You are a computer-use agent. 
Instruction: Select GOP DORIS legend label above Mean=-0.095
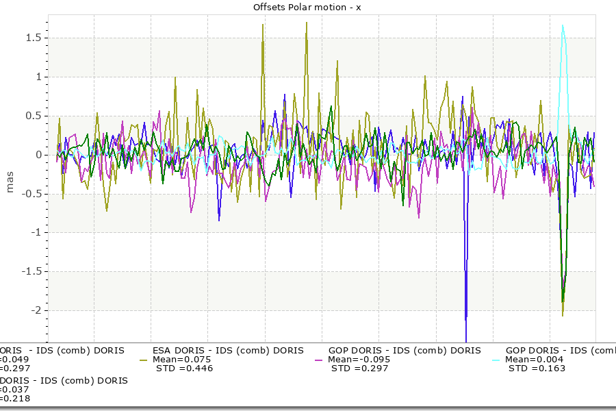pyautogui.click(x=405, y=350)
